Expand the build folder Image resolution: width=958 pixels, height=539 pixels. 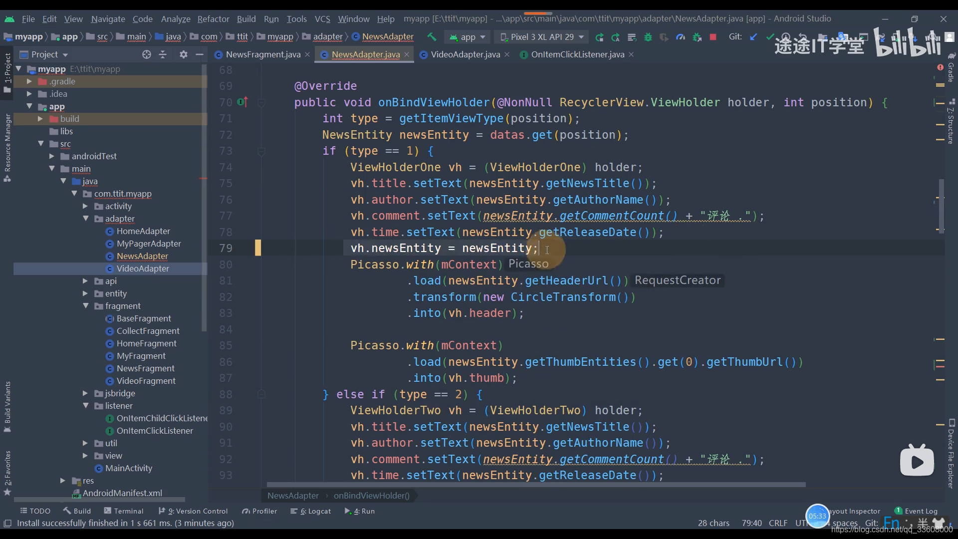(x=40, y=119)
